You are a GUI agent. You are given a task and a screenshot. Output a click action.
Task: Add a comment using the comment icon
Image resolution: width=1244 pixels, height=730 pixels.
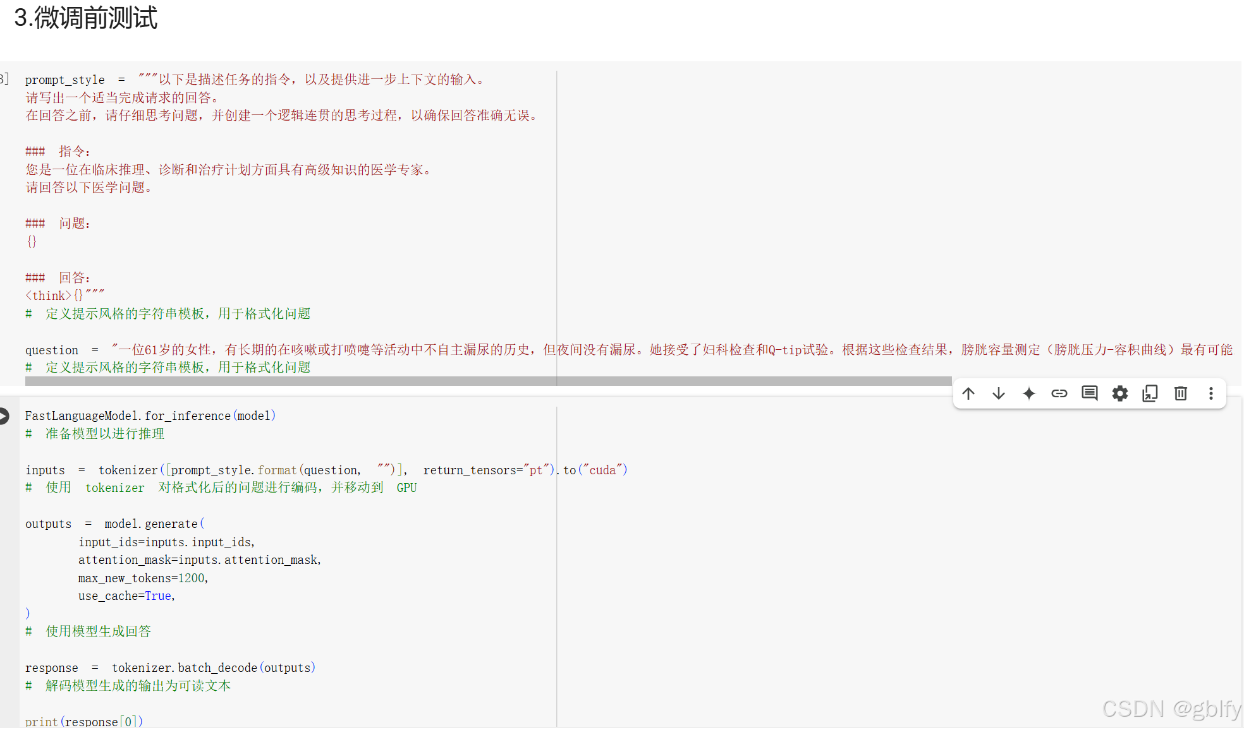(1090, 394)
